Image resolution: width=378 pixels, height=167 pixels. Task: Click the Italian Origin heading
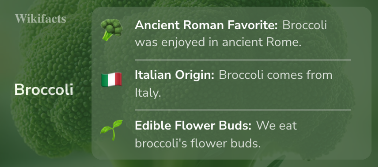175,75
